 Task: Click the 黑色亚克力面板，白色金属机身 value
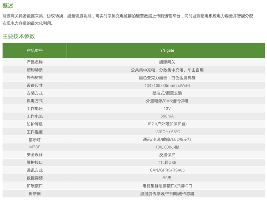tap(167, 78)
